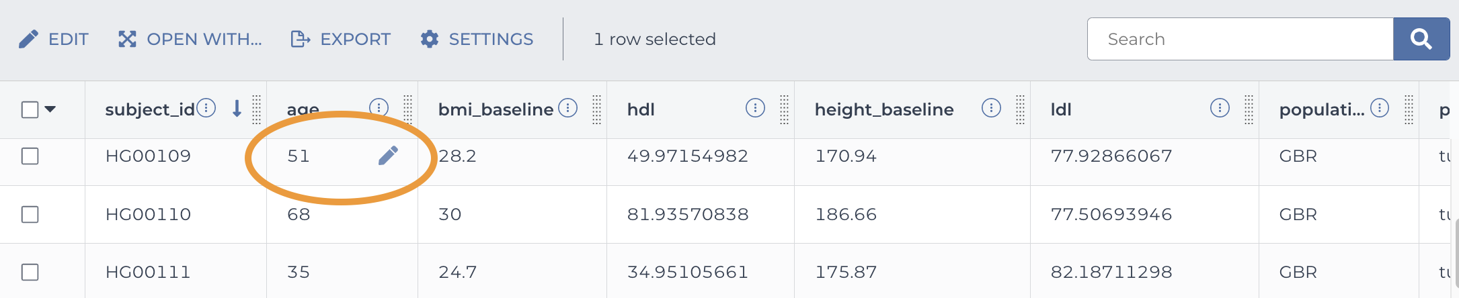Click the EXPORT button
The image size is (1459, 298).
pos(340,39)
